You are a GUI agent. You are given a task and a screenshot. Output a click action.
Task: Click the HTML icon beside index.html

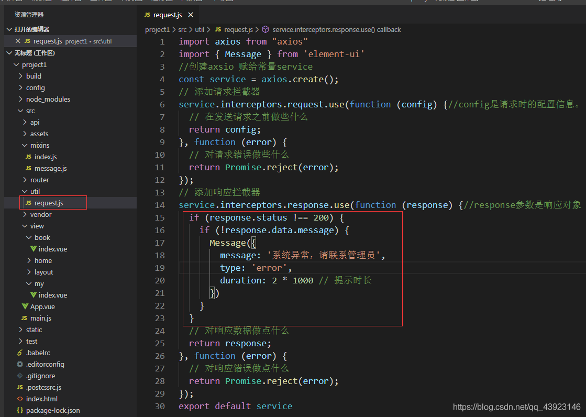tap(20, 399)
